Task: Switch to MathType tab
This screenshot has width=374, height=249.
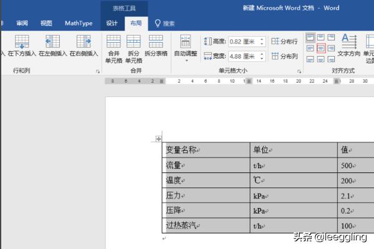Action: [79, 24]
